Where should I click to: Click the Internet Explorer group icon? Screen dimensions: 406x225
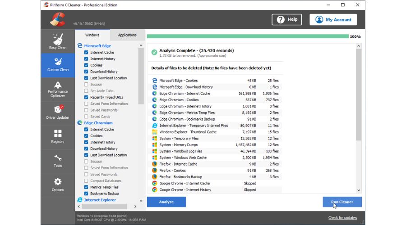(80, 200)
